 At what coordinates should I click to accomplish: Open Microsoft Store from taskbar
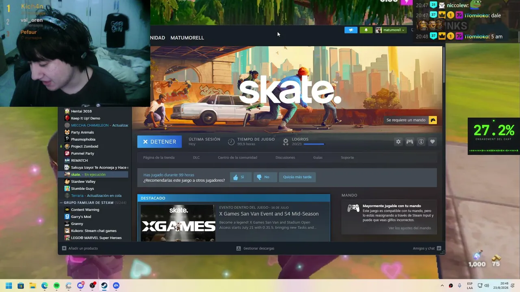pos(21,286)
